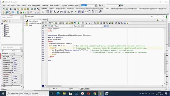Select the ListBox component in palette
The height and width of the screenshot is (96, 170).
[79, 12]
